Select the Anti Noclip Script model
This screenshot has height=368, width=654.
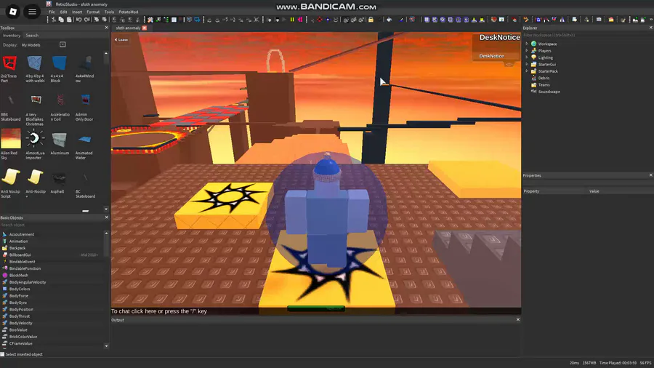[x=10, y=183]
